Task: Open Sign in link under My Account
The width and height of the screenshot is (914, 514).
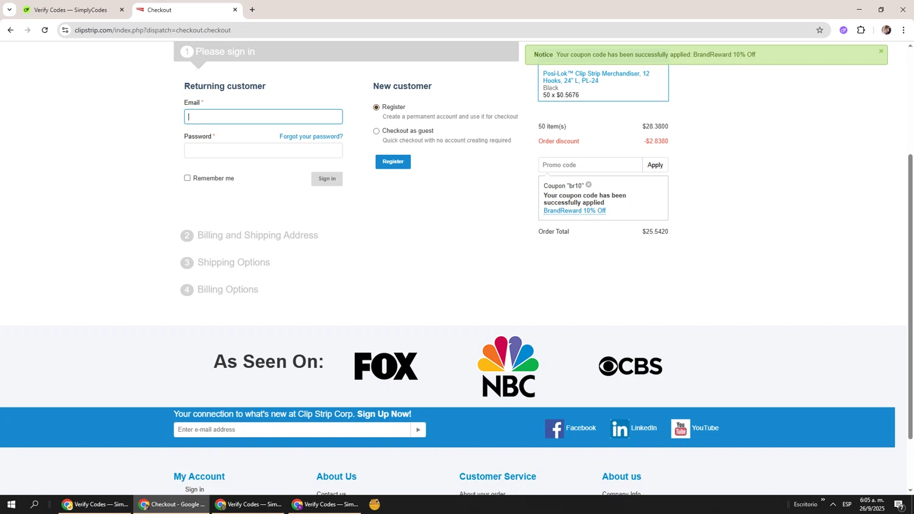Action: (x=194, y=490)
